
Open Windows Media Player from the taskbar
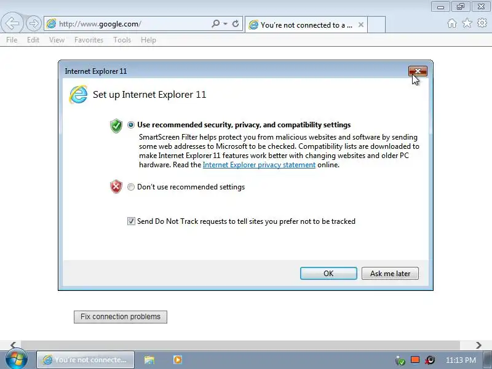coord(178,360)
